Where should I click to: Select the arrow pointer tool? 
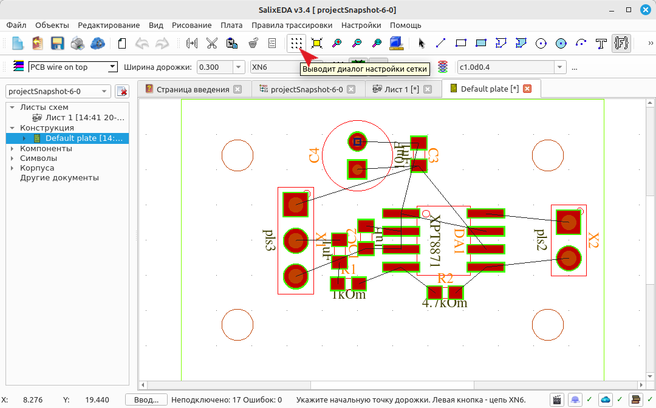pyautogui.click(x=422, y=43)
